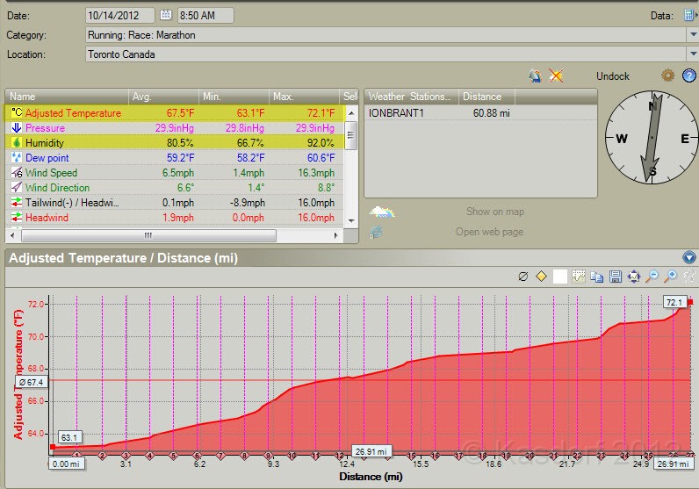Click the white color swatch in chart toolbar
The image size is (699, 489).
(x=560, y=277)
